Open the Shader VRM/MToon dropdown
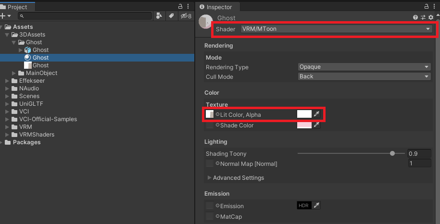The image size is (440, 224). (337, 28)
